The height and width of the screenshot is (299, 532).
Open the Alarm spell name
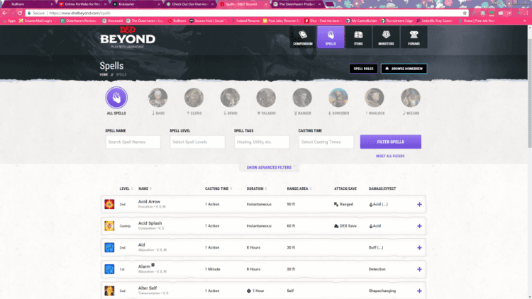(144, 266)
